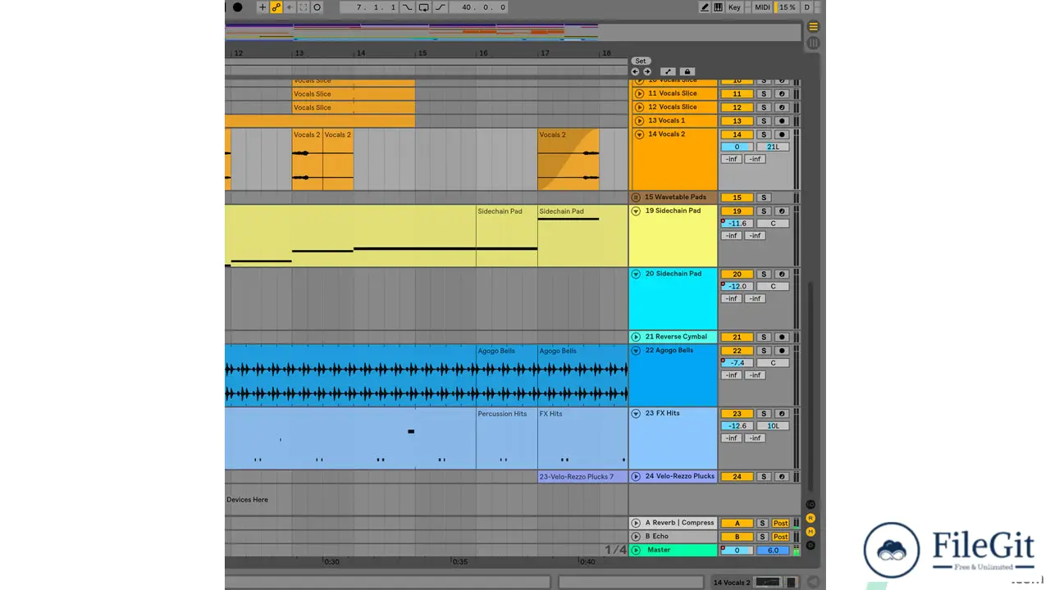Click the I-O section show/hide circle
This screenshot has width=1050, height=590.
point(810,504)
